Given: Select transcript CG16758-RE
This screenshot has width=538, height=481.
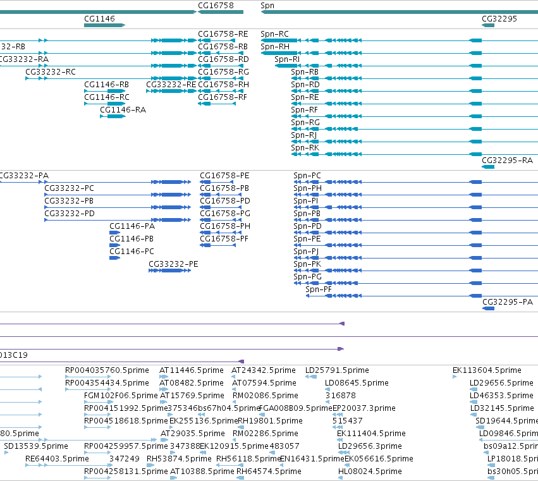Looking at the screenshot, I should (223, 34).
